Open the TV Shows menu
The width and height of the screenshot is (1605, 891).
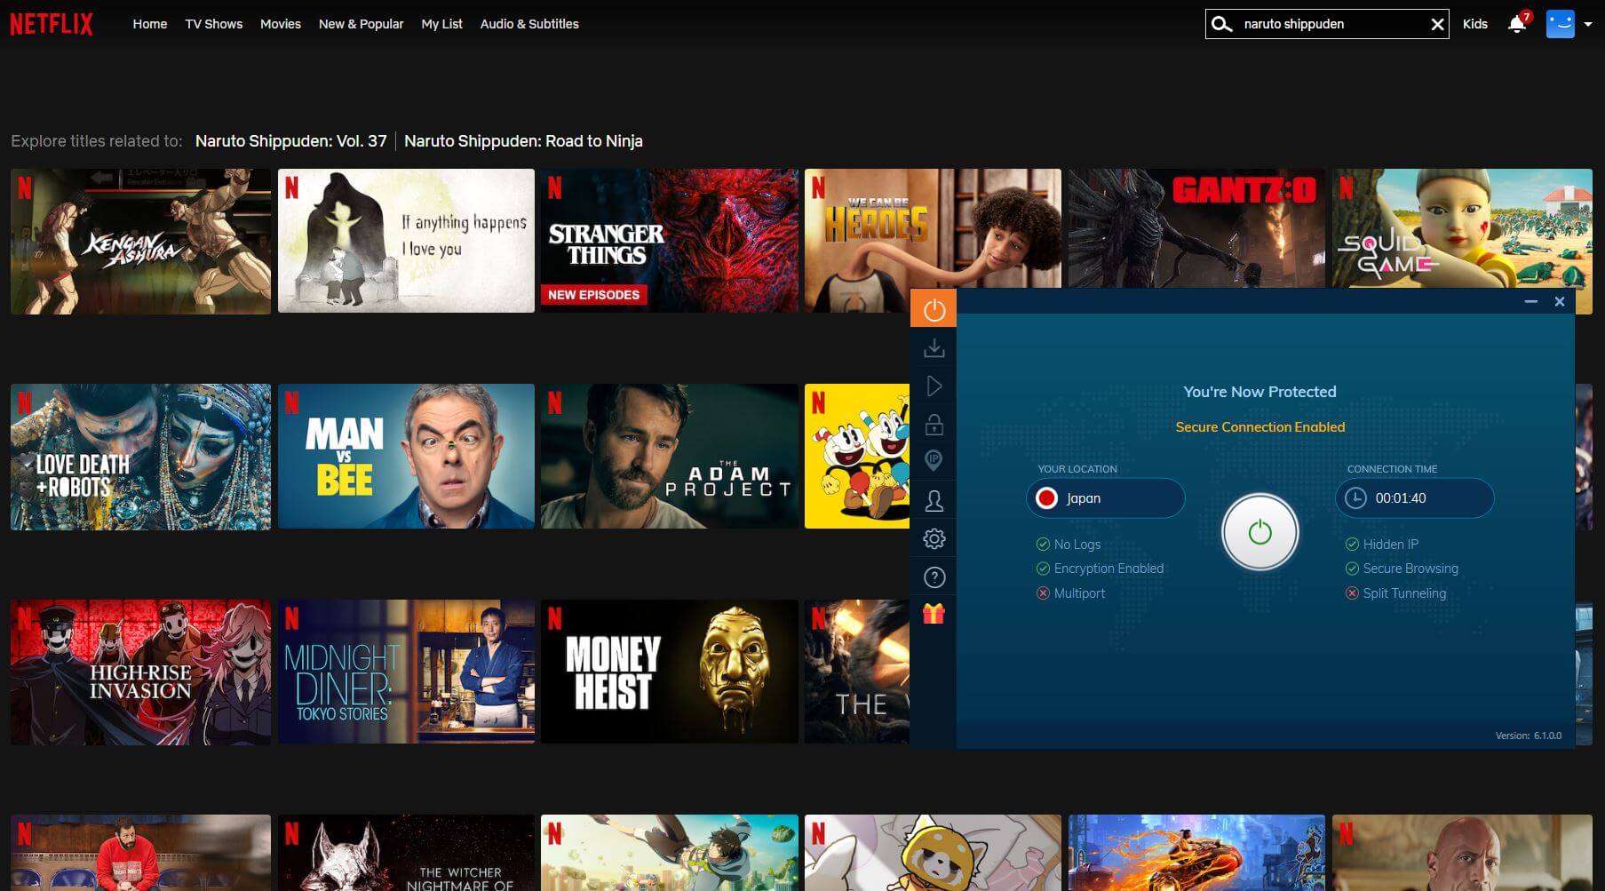point(214,24)
